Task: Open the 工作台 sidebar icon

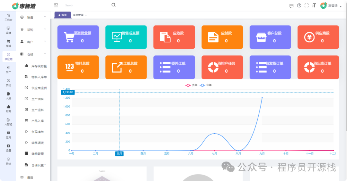Action: 8,17
